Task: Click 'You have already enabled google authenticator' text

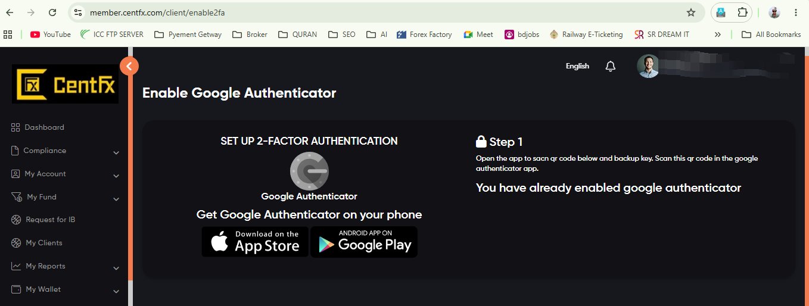Action: (x=608, y=188)
